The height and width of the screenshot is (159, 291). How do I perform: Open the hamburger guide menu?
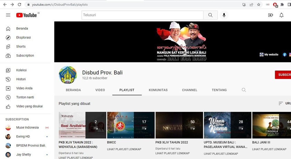[x=8, y=15]
